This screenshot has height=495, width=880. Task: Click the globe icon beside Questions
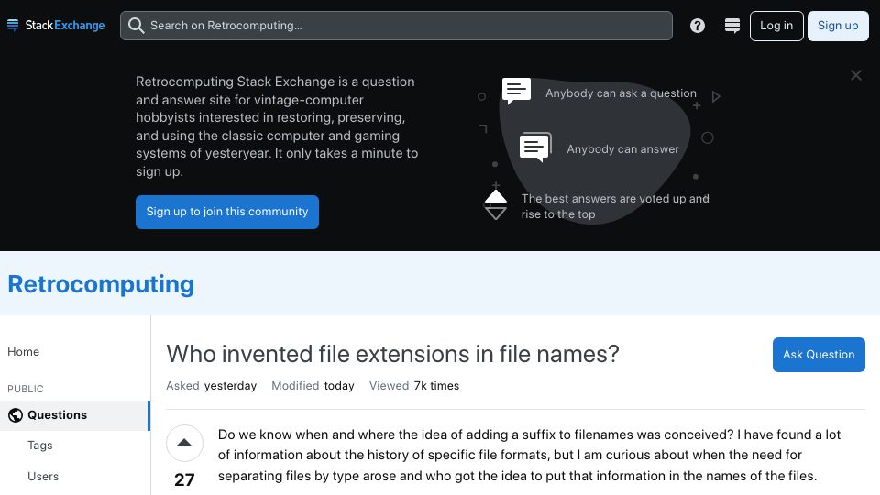[x=16, y=415]
